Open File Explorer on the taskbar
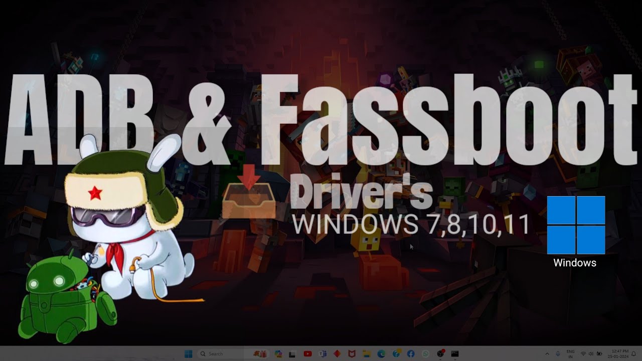The height and width of the screenshot is (361, 642). coord(367,354)
